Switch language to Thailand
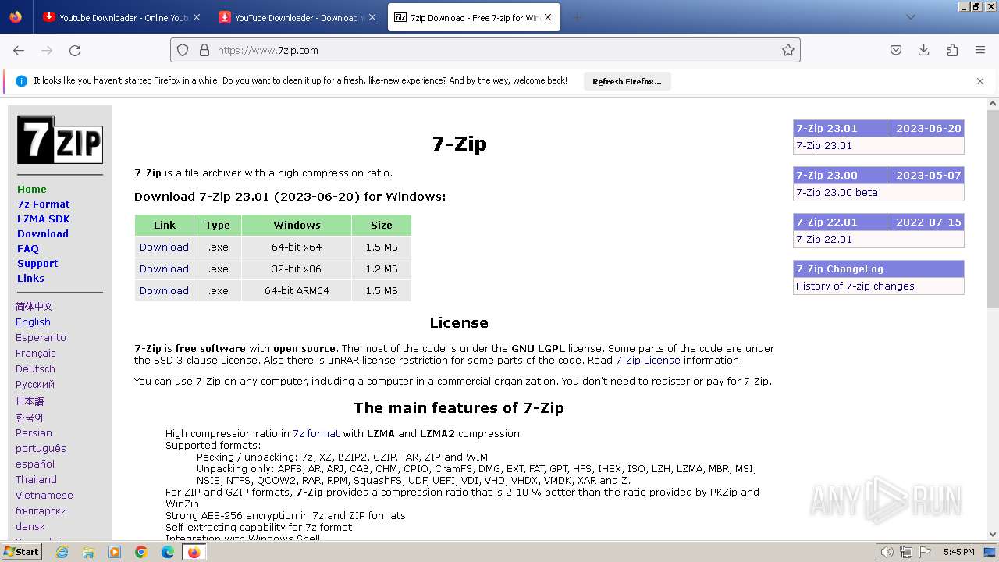The width and height of the screenshot is (999, 562). coord(36,479)
